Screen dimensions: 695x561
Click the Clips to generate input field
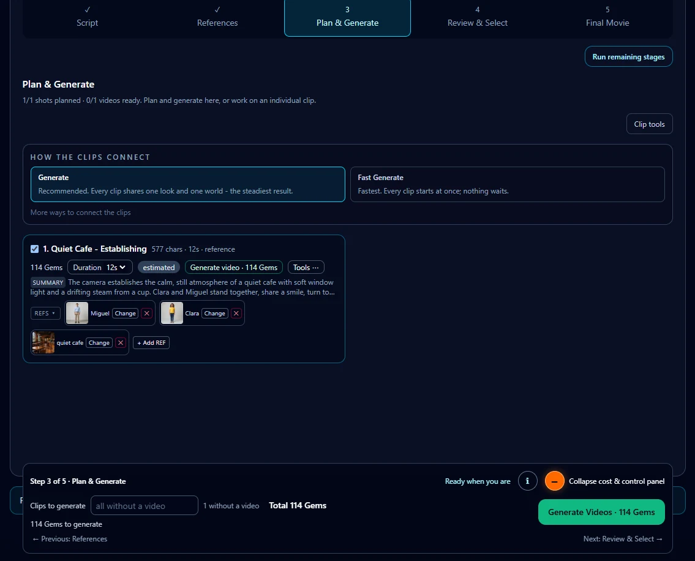pos(145,505)
